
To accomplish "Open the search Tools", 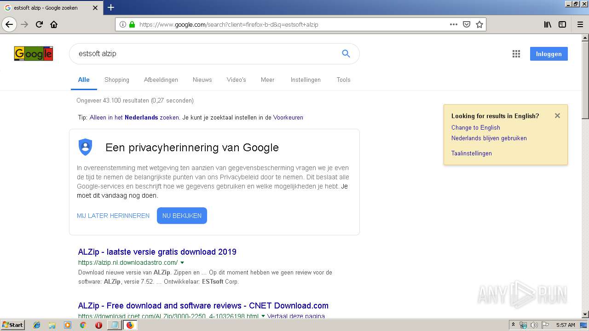I will [343, 80].
